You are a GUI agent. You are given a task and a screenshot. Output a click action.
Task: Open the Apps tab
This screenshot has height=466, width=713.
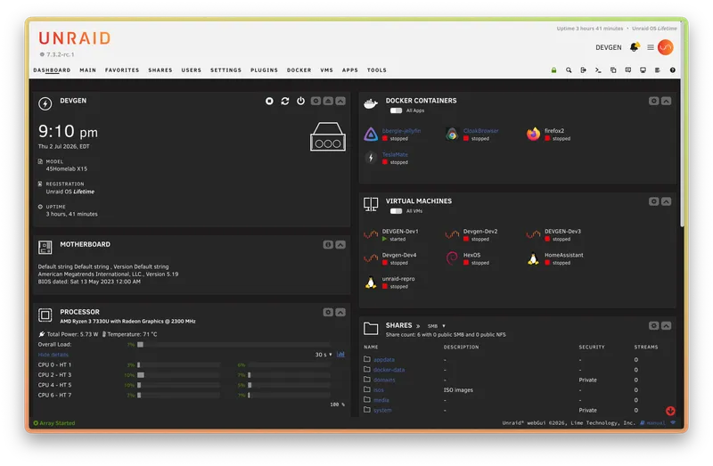tap(349, 70)
